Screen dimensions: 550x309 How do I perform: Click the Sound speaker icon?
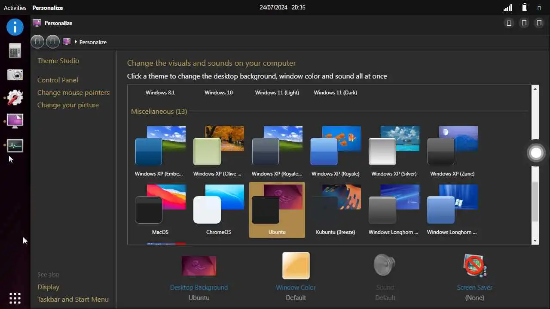pyautogui.click(x=385, y=265)
